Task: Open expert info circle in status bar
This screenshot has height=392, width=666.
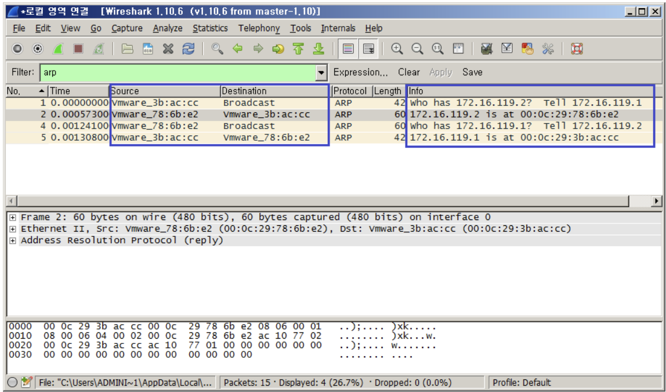Action: click(x=13, y=382)
